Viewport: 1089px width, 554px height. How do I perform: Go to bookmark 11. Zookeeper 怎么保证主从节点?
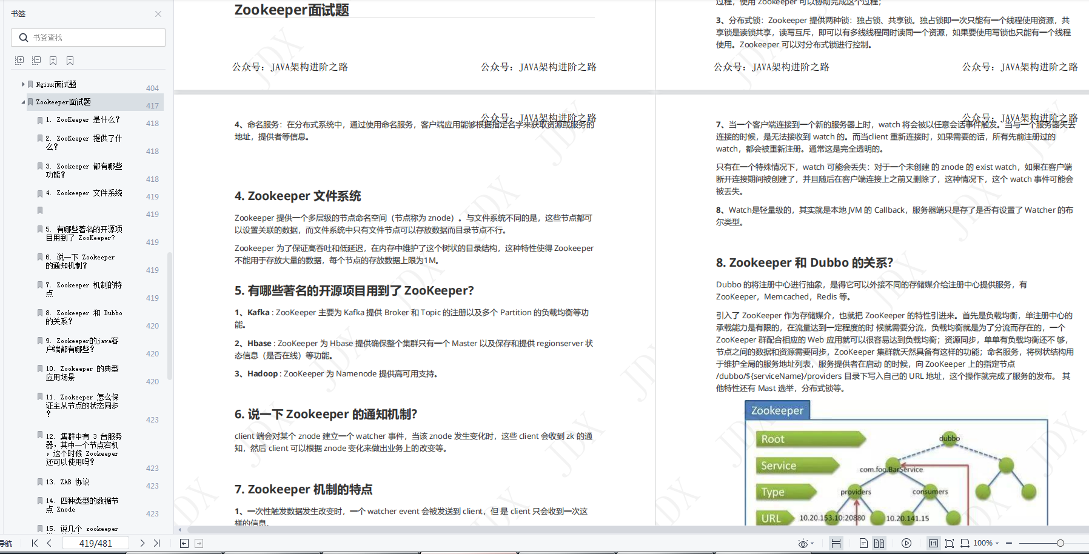pyautogui.click(x=82, y=405)
